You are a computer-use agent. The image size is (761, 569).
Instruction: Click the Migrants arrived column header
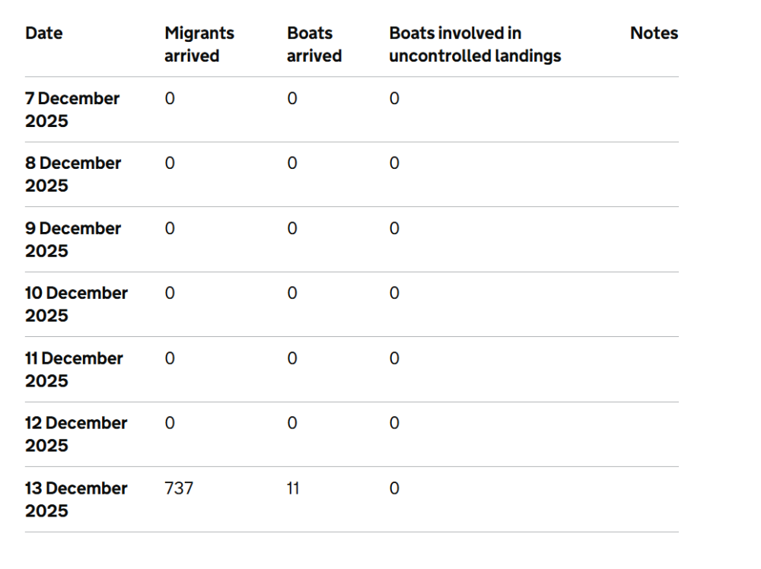pyautogui.click(x=199, y=45)
